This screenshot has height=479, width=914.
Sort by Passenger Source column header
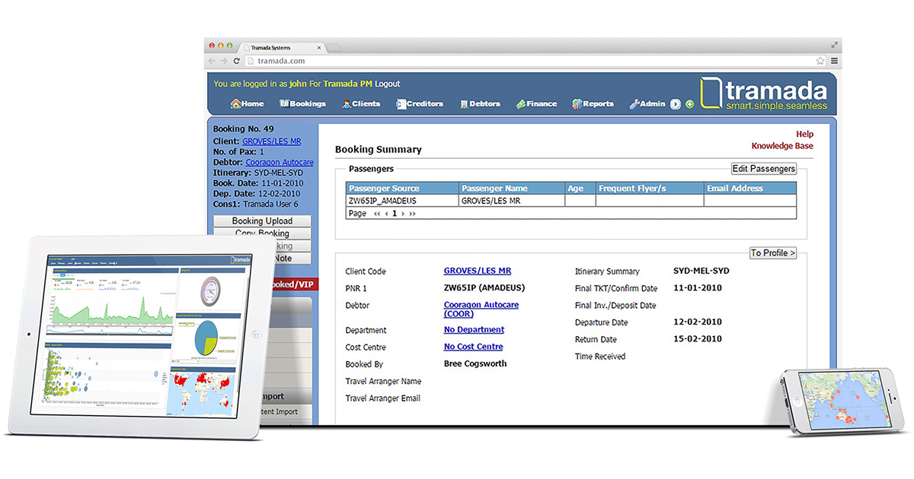point(402,189)
